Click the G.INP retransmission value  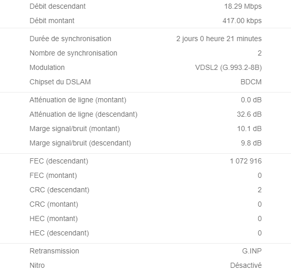point(252,251)
